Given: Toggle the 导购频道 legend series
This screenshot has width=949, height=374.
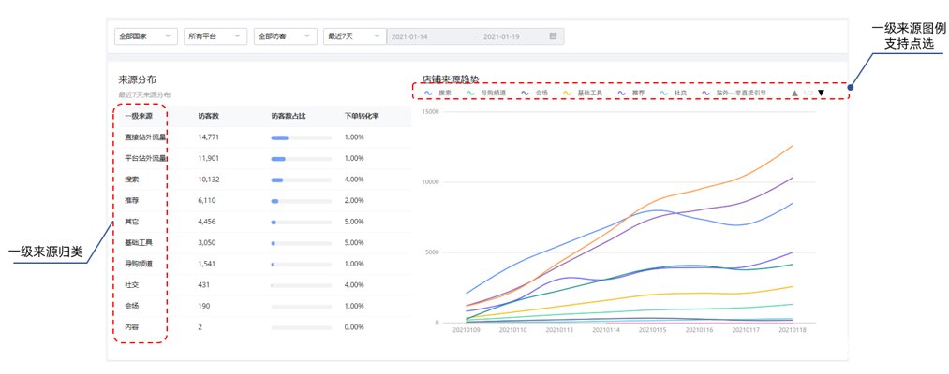Looking at the screenshot, I should [x=486, y=93].
